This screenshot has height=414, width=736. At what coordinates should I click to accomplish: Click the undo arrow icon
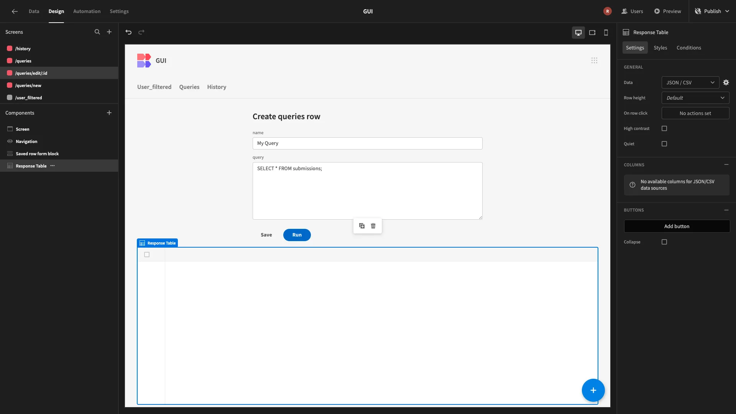pyautogui.click(x=128, y=32)
